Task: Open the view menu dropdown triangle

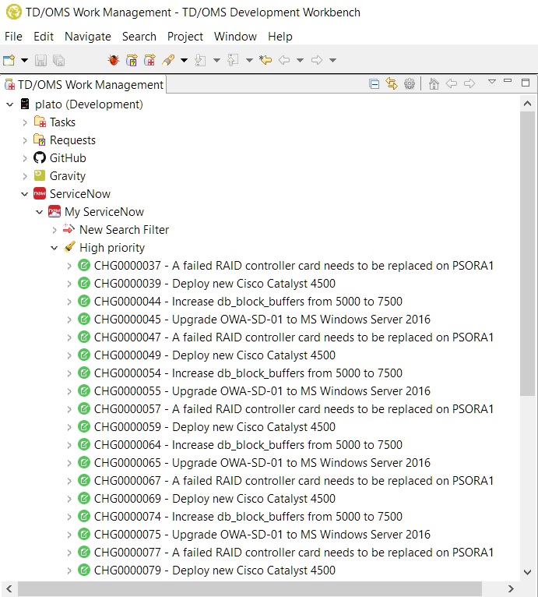Action: tap(491, 82)
